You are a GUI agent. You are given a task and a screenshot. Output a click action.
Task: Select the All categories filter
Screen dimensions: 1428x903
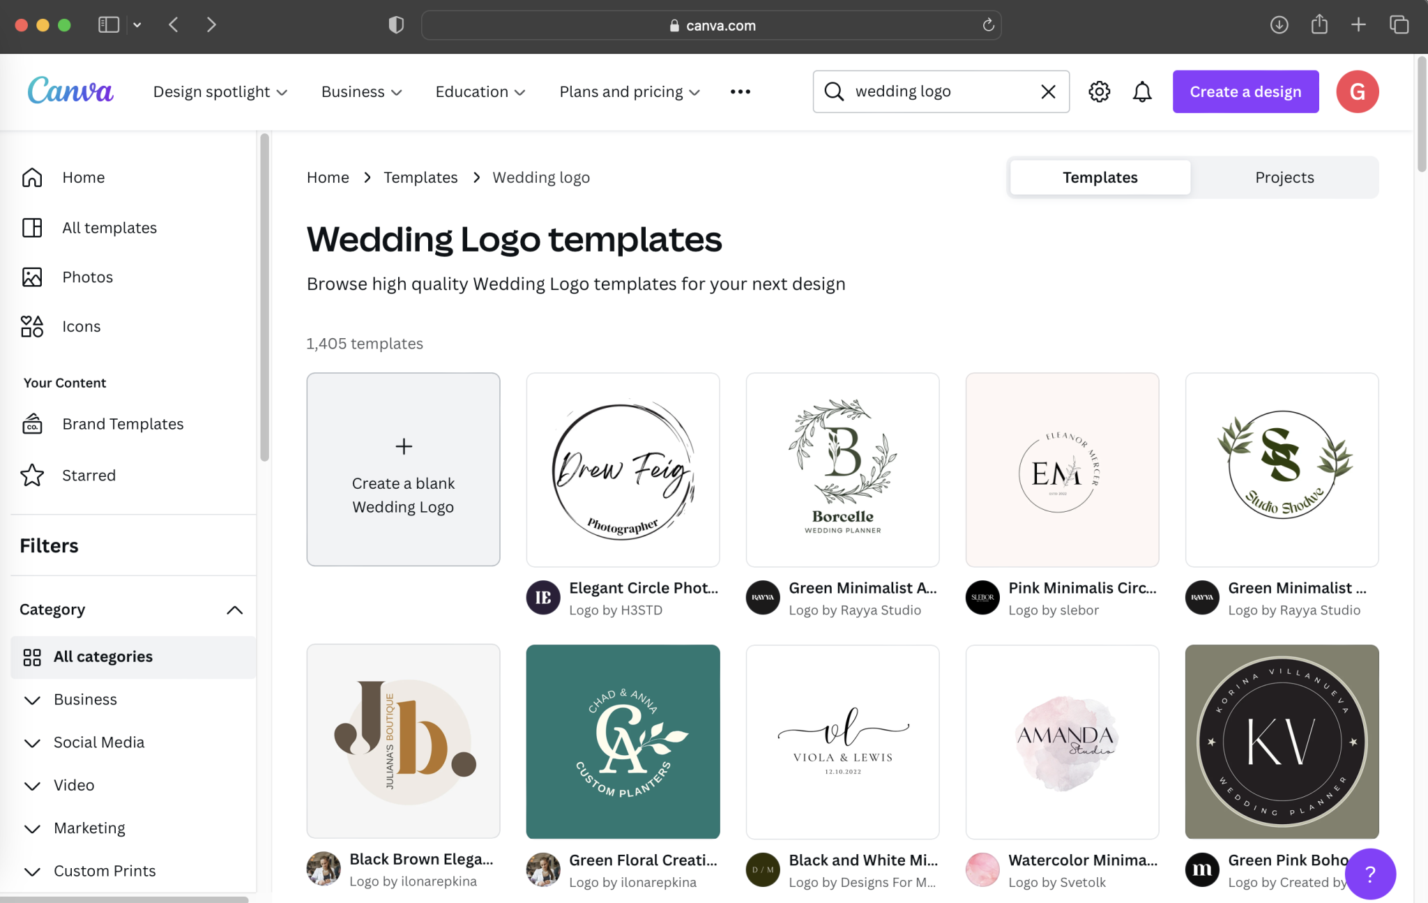(x=102, y=656)
